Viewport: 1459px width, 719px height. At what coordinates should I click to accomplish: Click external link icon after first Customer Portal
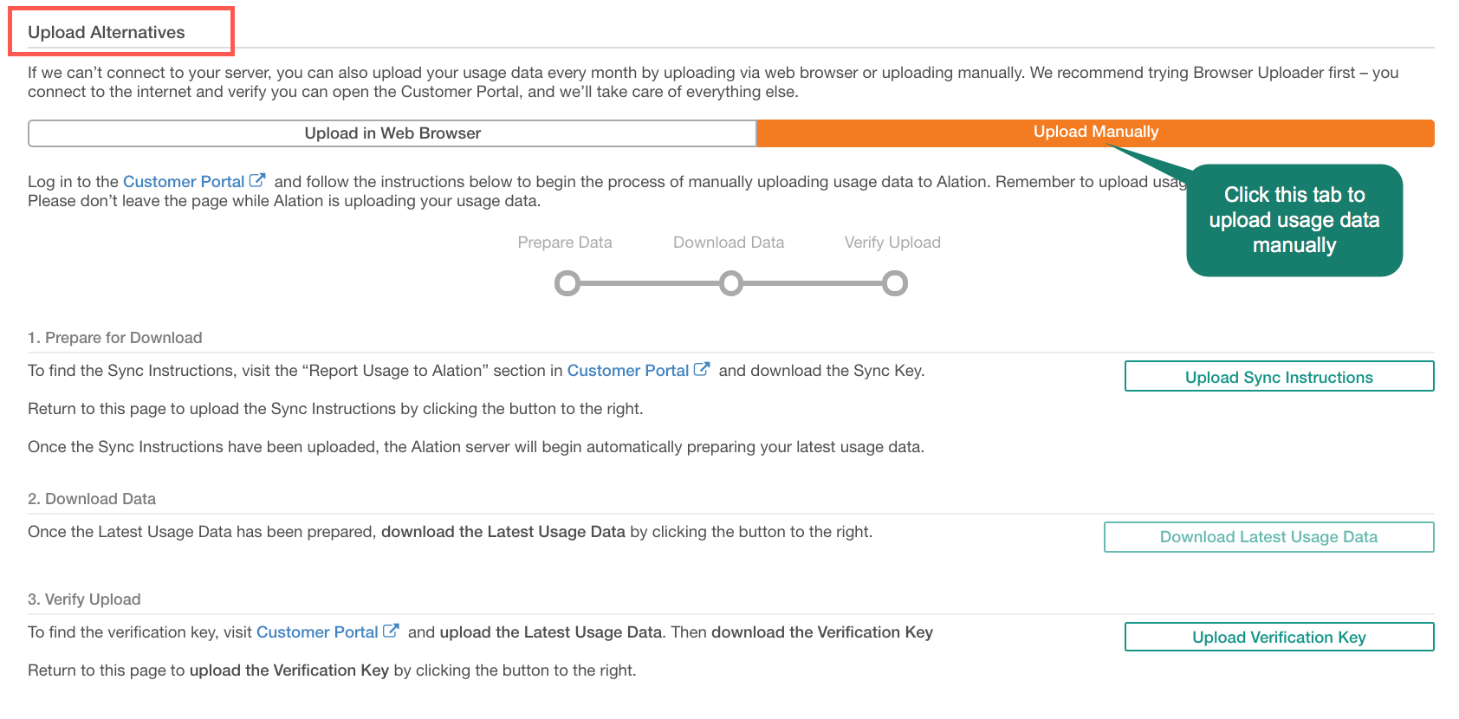point(257,181)
